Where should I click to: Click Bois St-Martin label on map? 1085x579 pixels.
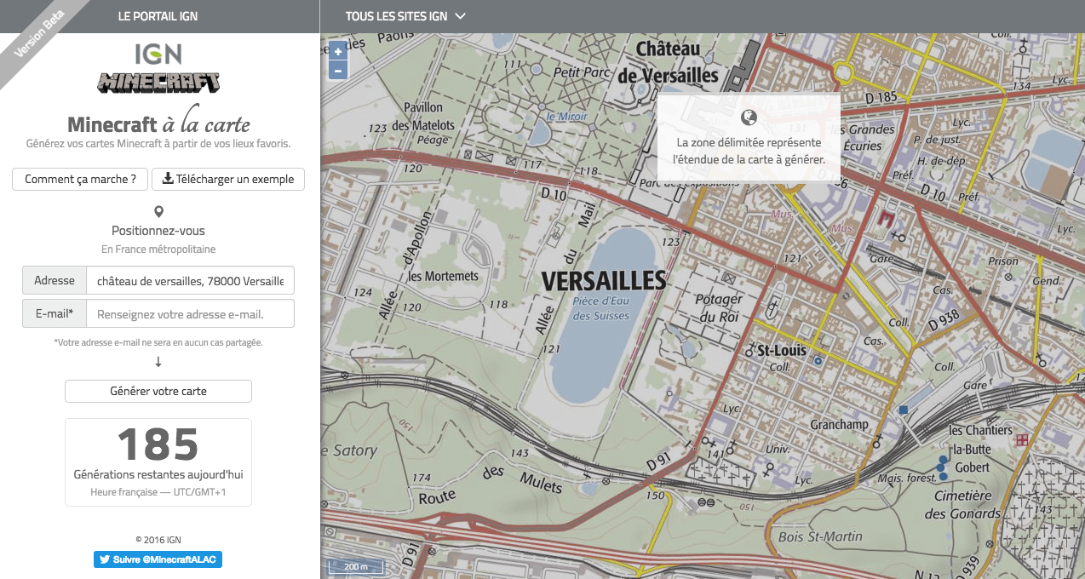[x=820, y=536]
